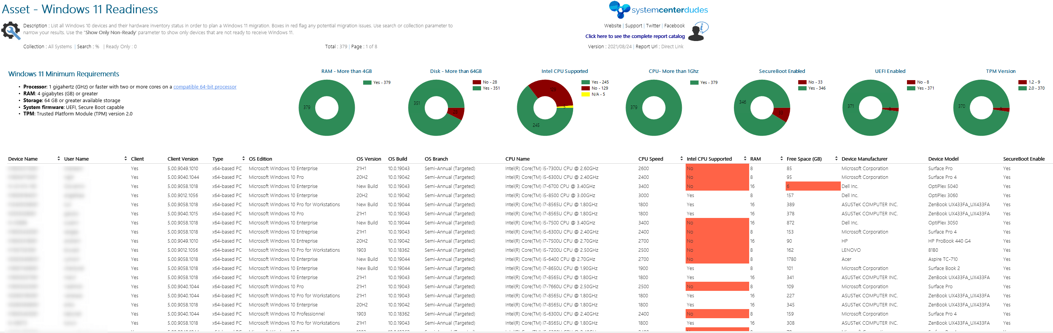Click red 'No - 129' Intel CPU legend swatch

(585, 88)
